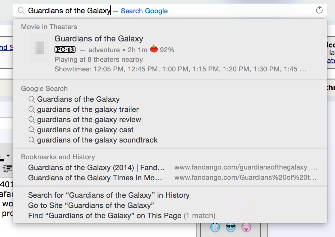Click the search icon beside 'guardians of the galaxy soundtrack'
The height and width of the screenshot is (237, 335).
click(x=32, y=140)
